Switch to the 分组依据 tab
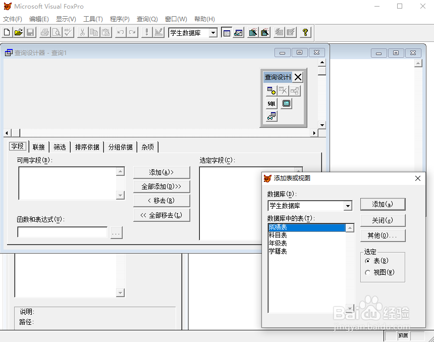The height and width of the screenshot is (342, 434). 121,147
